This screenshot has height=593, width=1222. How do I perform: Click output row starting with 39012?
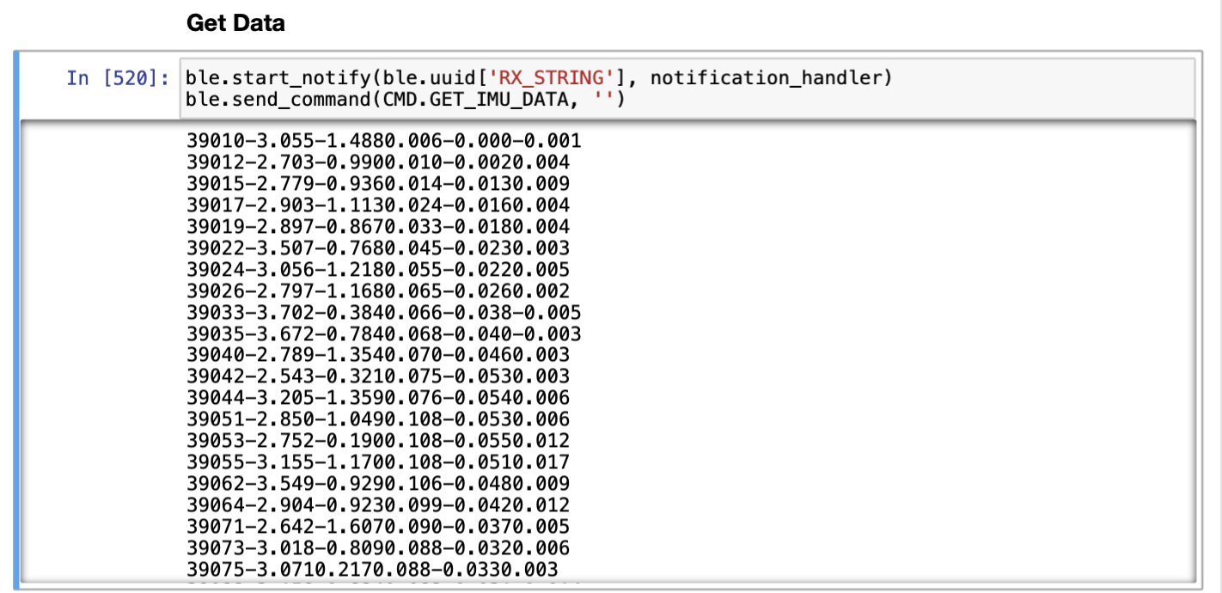click(x=378, y=162)
